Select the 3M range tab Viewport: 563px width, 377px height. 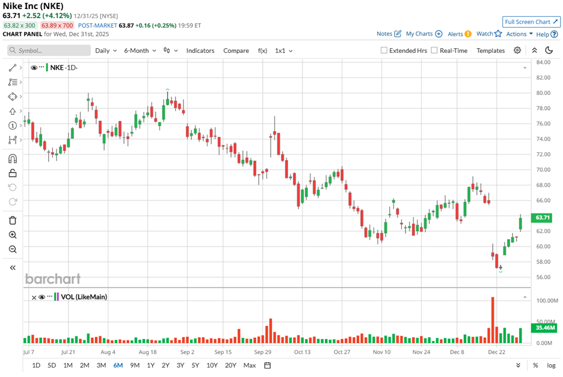(x=101, y=365)
